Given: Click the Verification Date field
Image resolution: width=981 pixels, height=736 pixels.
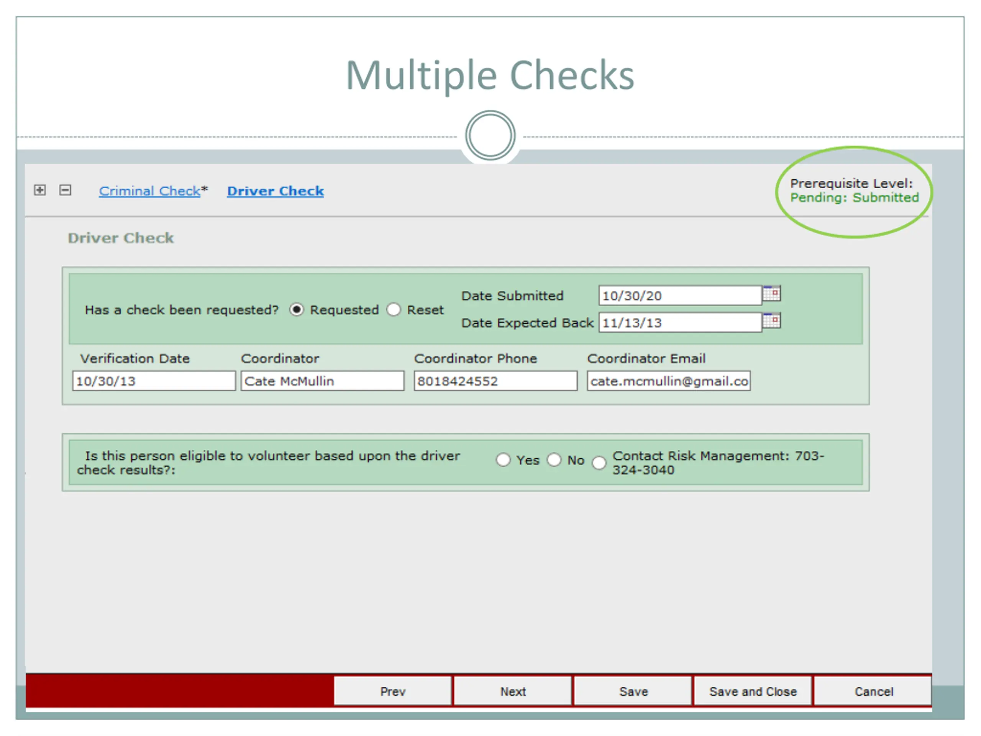Looking at the screenshot, I should click(x=154, y=381).
